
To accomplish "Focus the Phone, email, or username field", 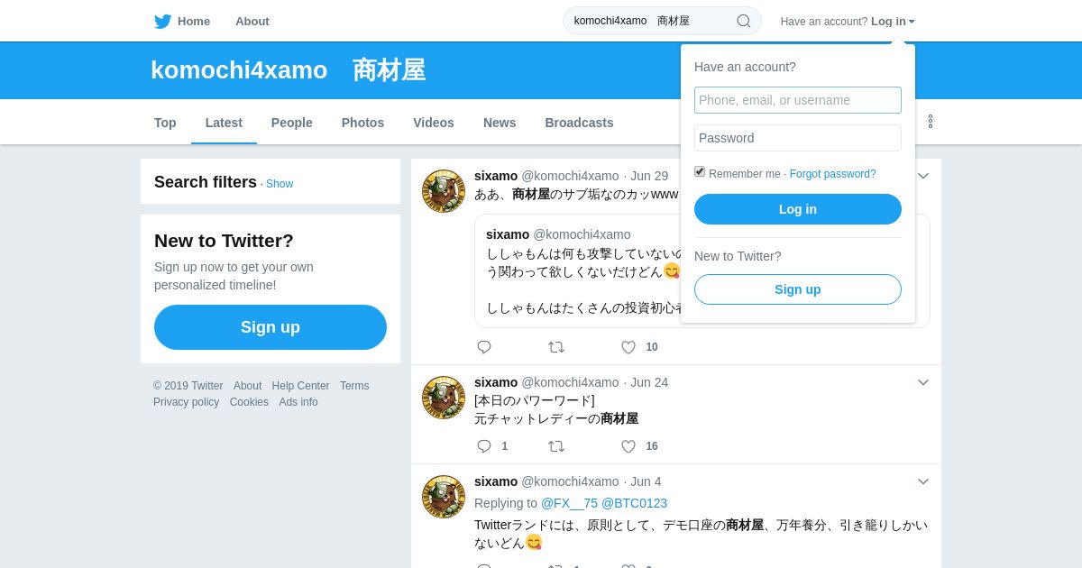I will pyautogui.click(x=798, y=100).
